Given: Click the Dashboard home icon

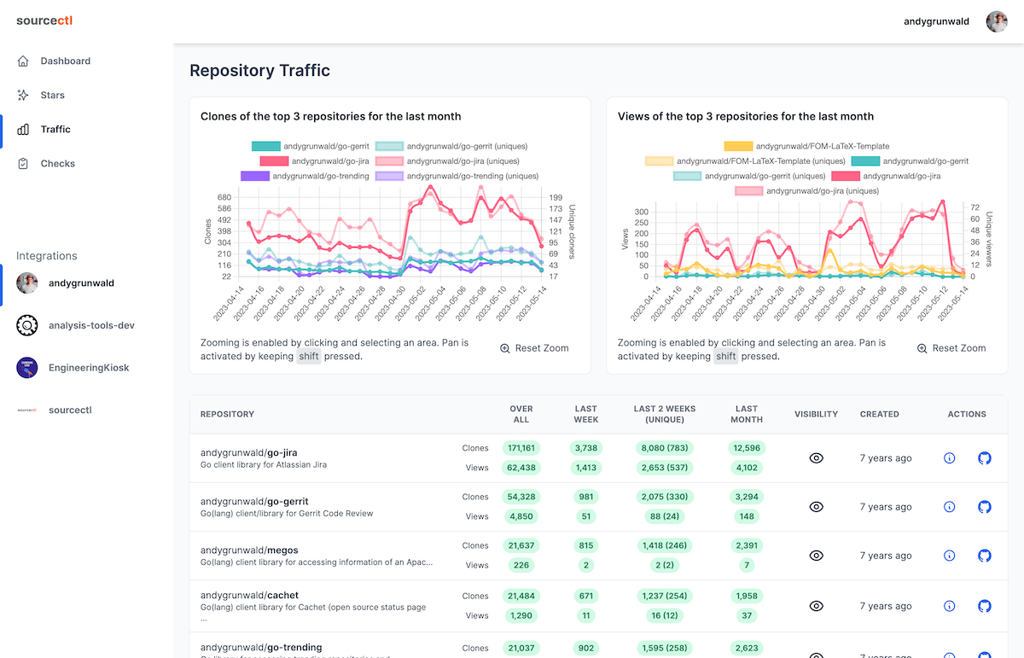Looking at the screenshot, I should [x=22, y=61].
